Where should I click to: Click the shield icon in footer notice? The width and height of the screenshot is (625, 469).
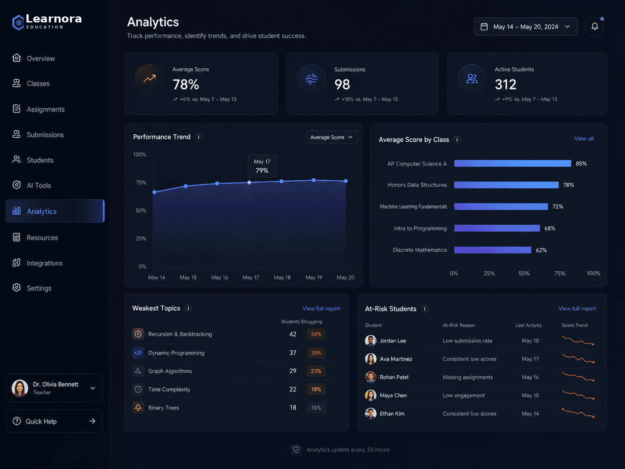point(296,450)
